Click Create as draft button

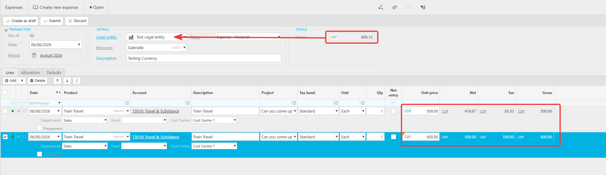(21, 21)
